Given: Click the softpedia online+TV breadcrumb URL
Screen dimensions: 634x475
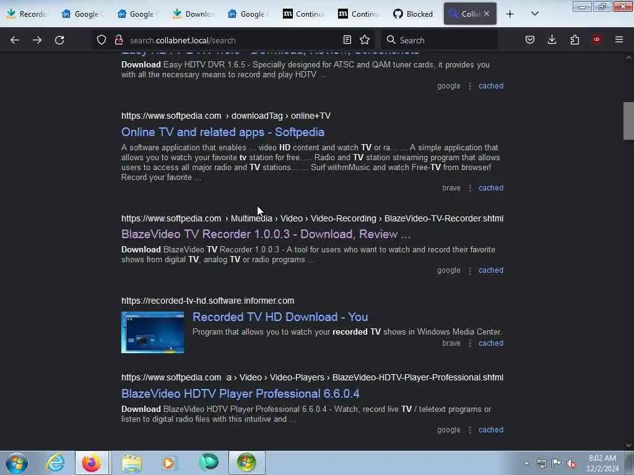Looking at the screenshot, I should (x=226, y=116).
